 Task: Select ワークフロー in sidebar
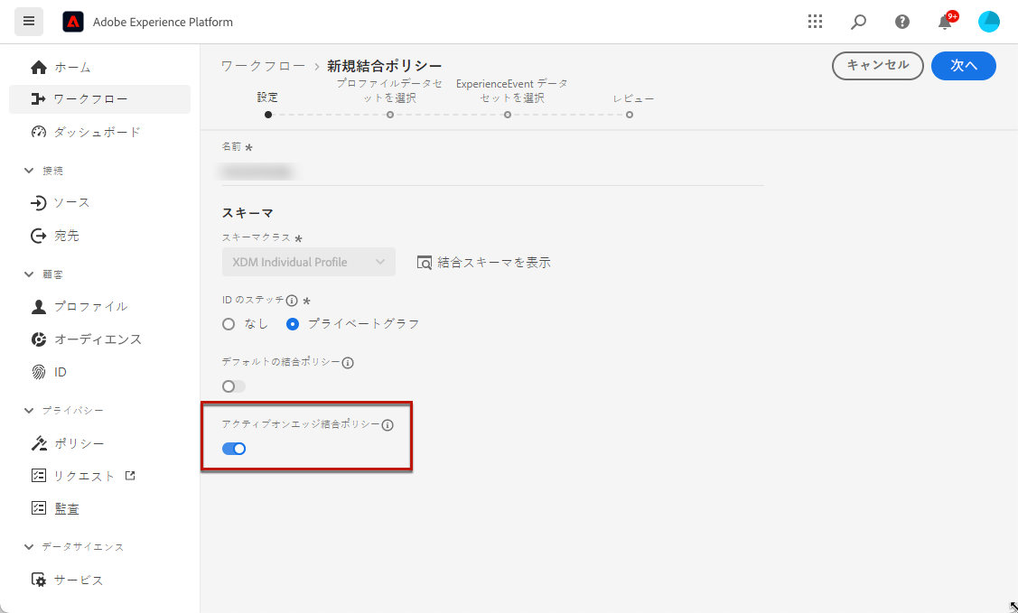pos(100,99)
